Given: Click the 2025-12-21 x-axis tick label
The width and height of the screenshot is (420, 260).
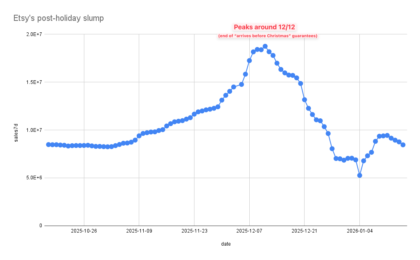Looking at the screenshot, I should pyautogui.click(x=305, y=231).
